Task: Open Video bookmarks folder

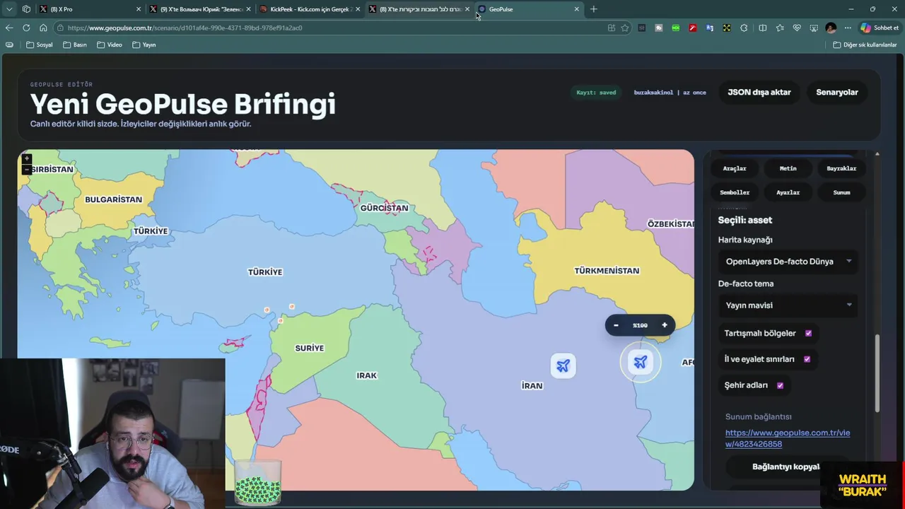Action: tap(110, 45)
